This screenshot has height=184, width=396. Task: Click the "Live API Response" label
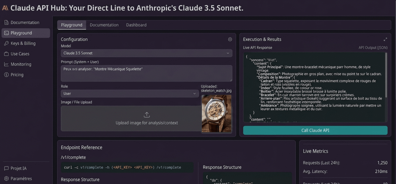tap(258, 48)
